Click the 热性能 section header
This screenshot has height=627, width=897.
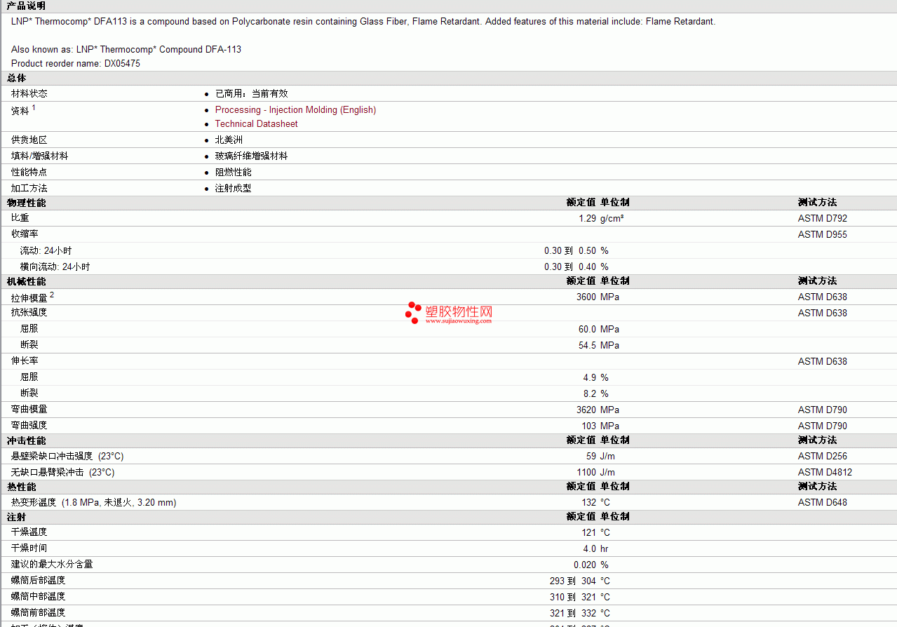click(21, 487)
